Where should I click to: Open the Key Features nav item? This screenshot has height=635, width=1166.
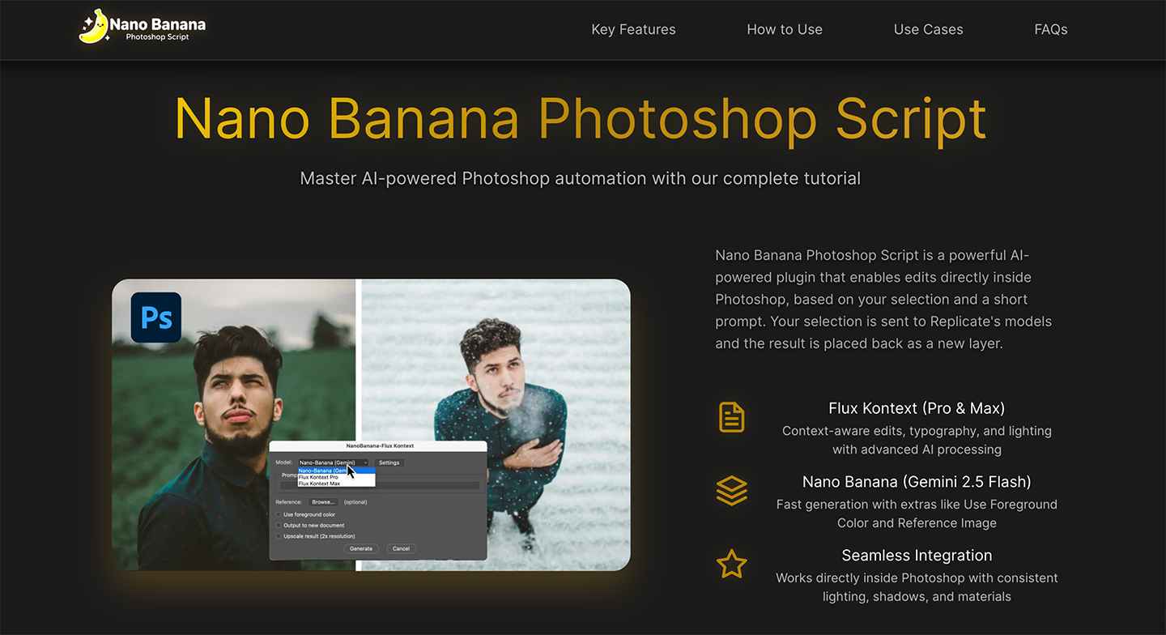coord(633,29)
